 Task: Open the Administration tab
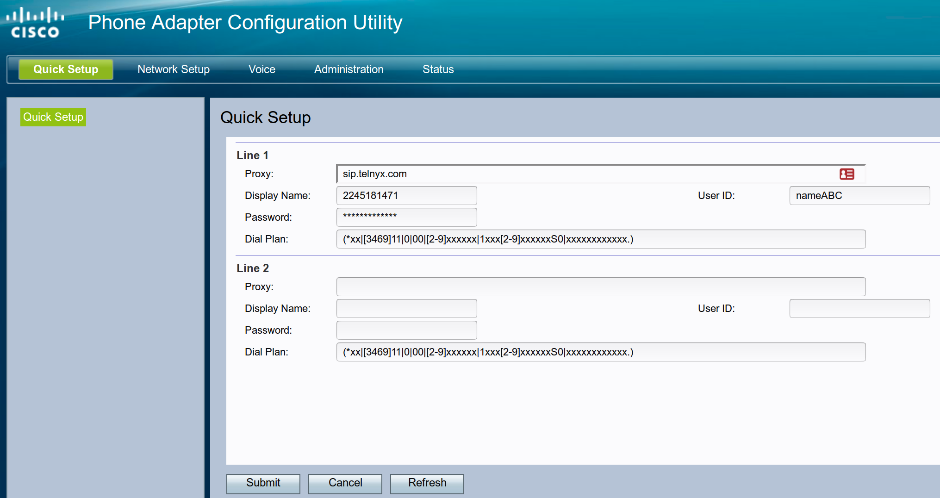[x=349, y=69]
